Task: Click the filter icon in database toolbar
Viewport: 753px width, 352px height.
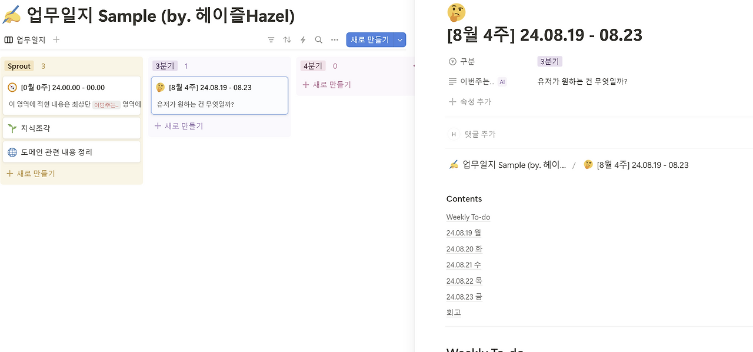Action: 271,40
